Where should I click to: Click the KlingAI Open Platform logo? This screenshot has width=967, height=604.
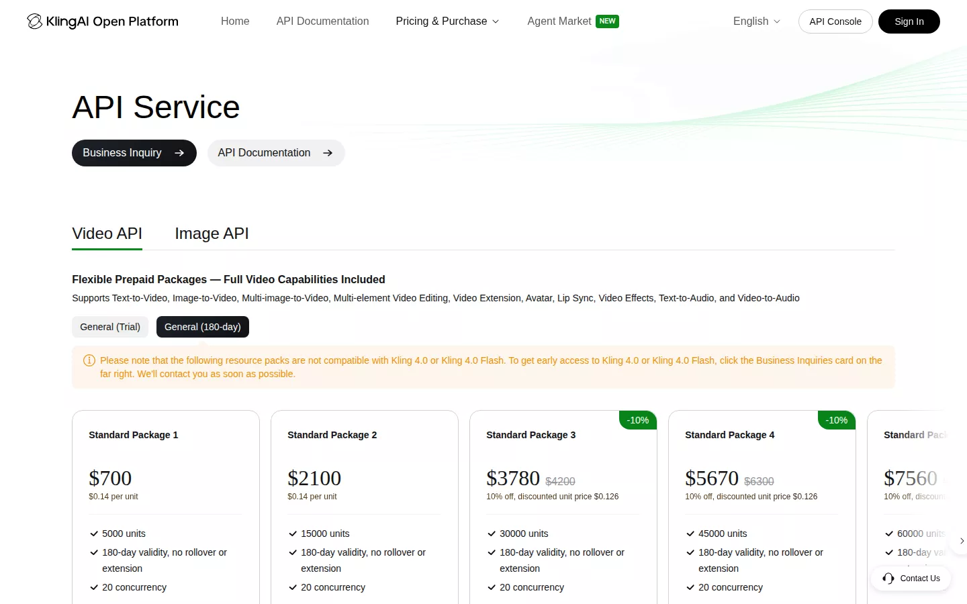tap(103, 21)
